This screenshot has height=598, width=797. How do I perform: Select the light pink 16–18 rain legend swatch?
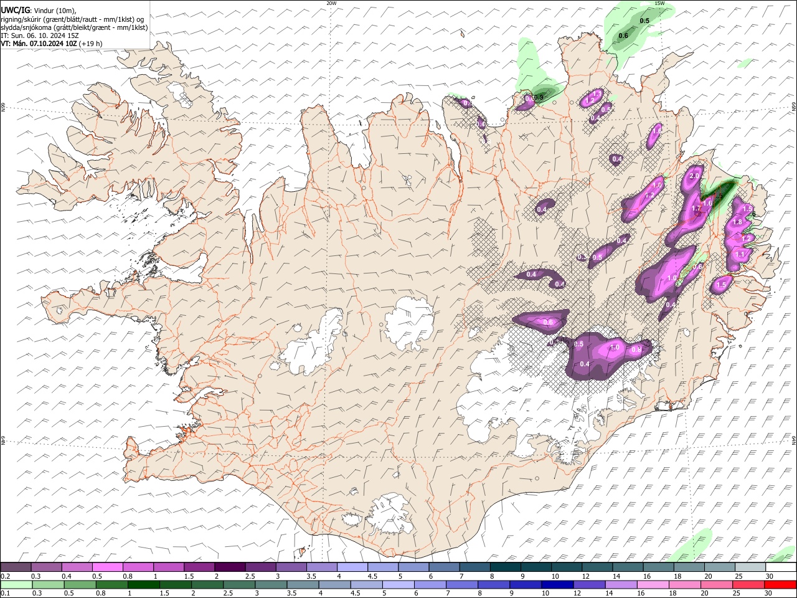tap(653, 585)
